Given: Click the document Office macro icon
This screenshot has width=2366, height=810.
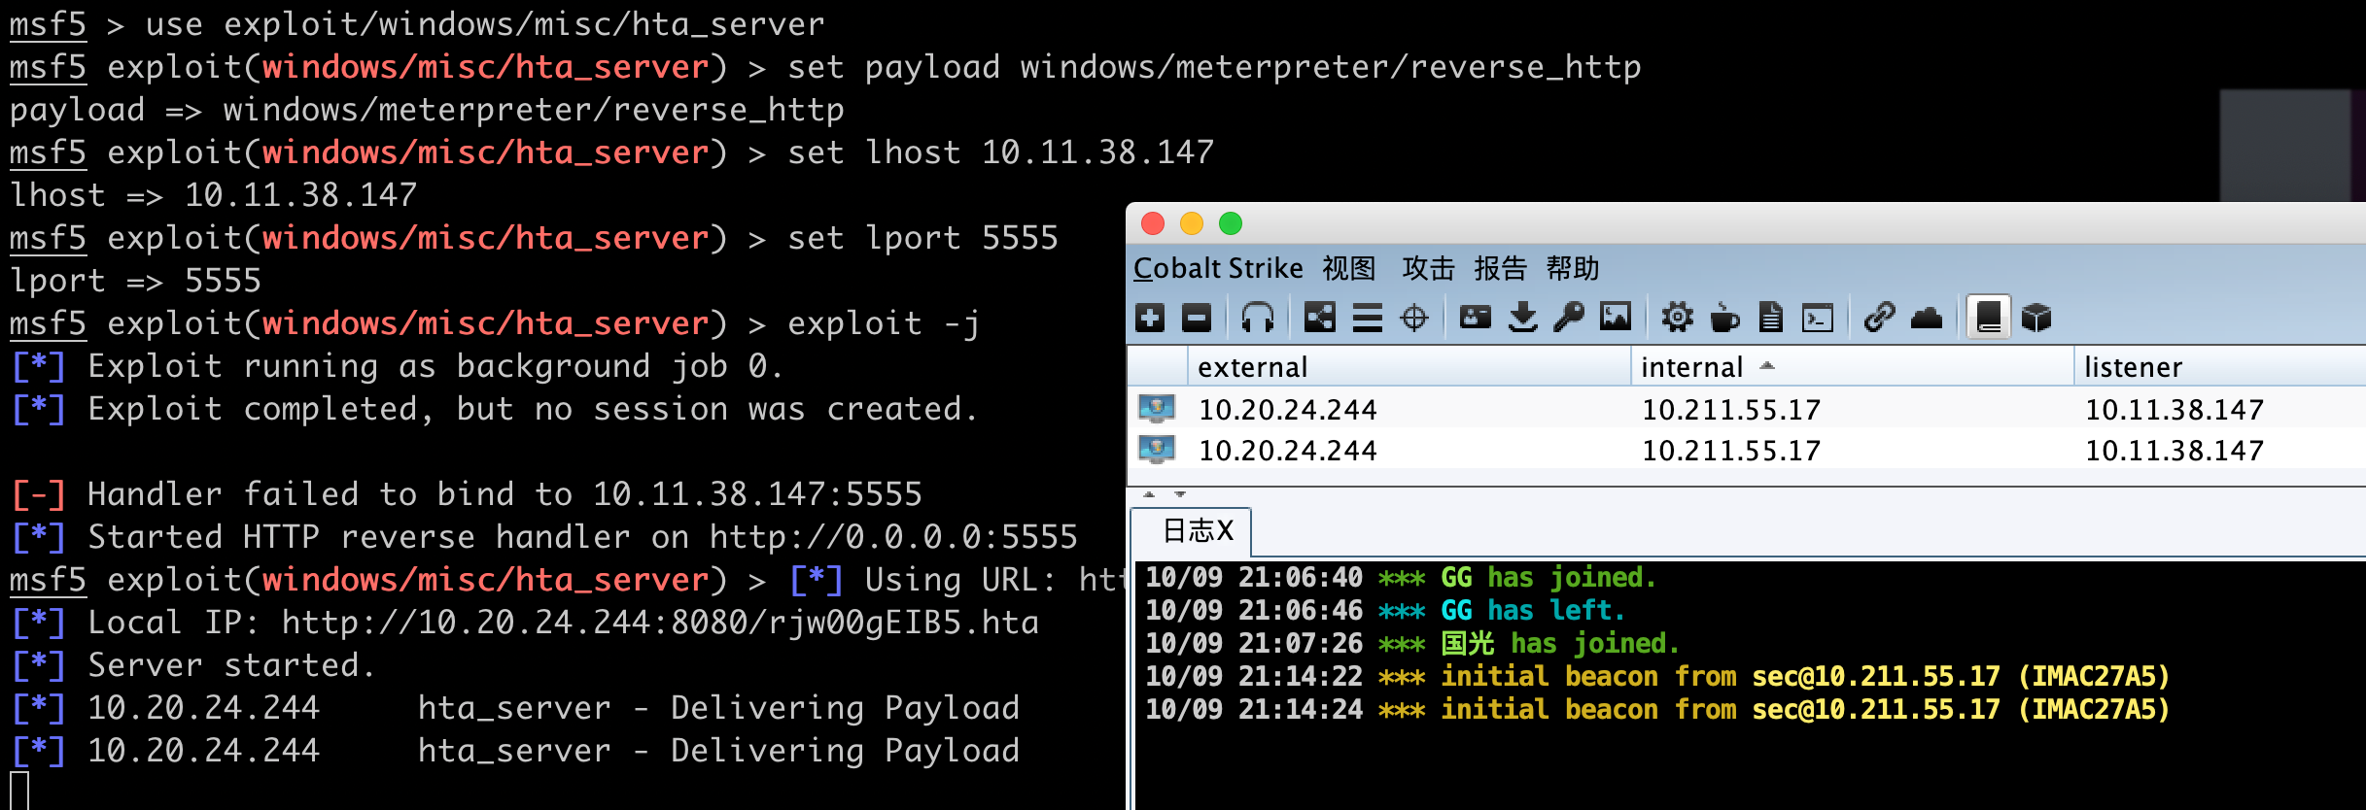Looking at the screenshot, I should click(1771, 318).
